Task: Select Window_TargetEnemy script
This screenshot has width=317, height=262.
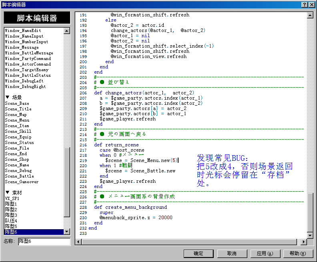Action: pyautogui.click(x=26, y=70)
